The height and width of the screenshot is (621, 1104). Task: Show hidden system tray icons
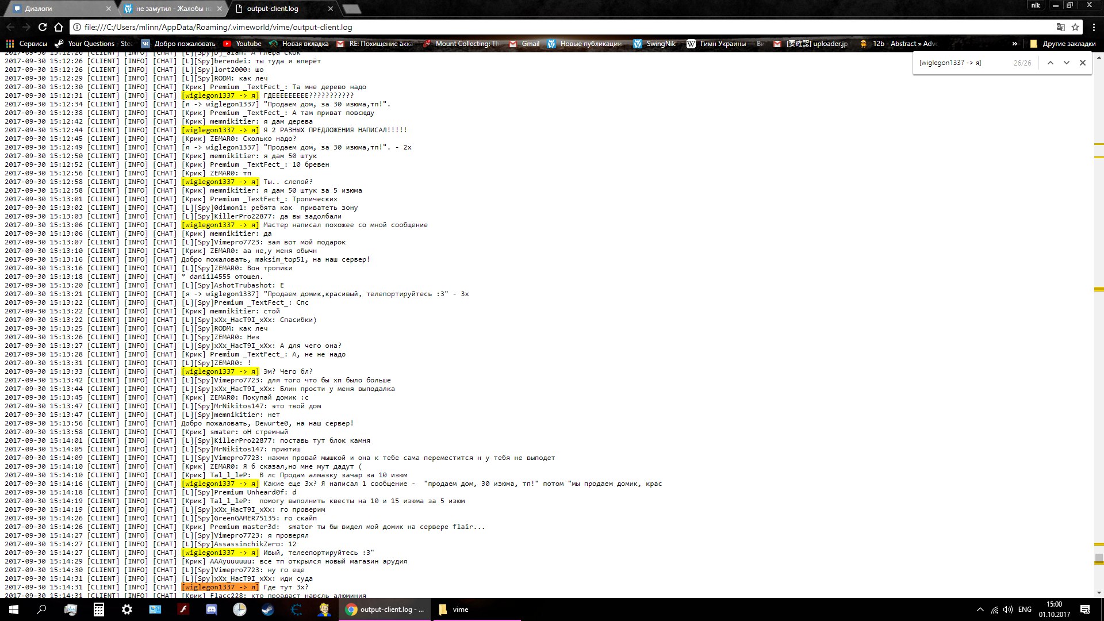pos(980,609)
